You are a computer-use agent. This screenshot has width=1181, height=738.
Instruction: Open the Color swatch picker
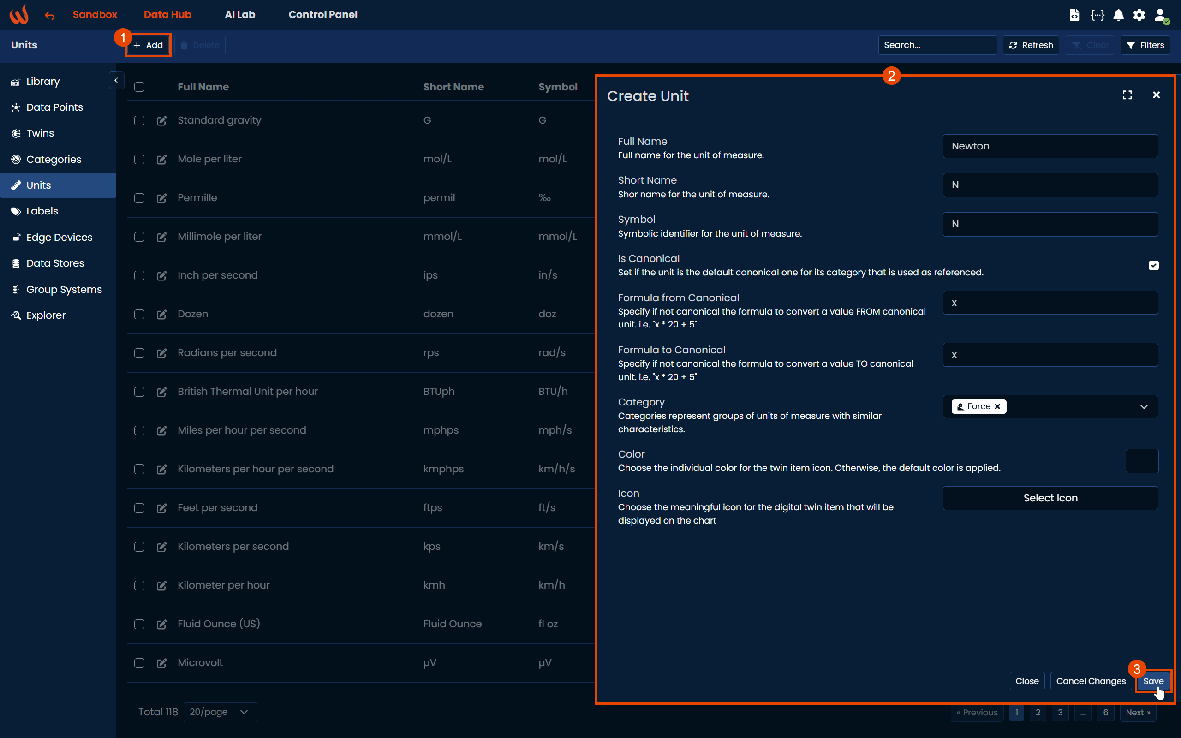[1141, 461]
